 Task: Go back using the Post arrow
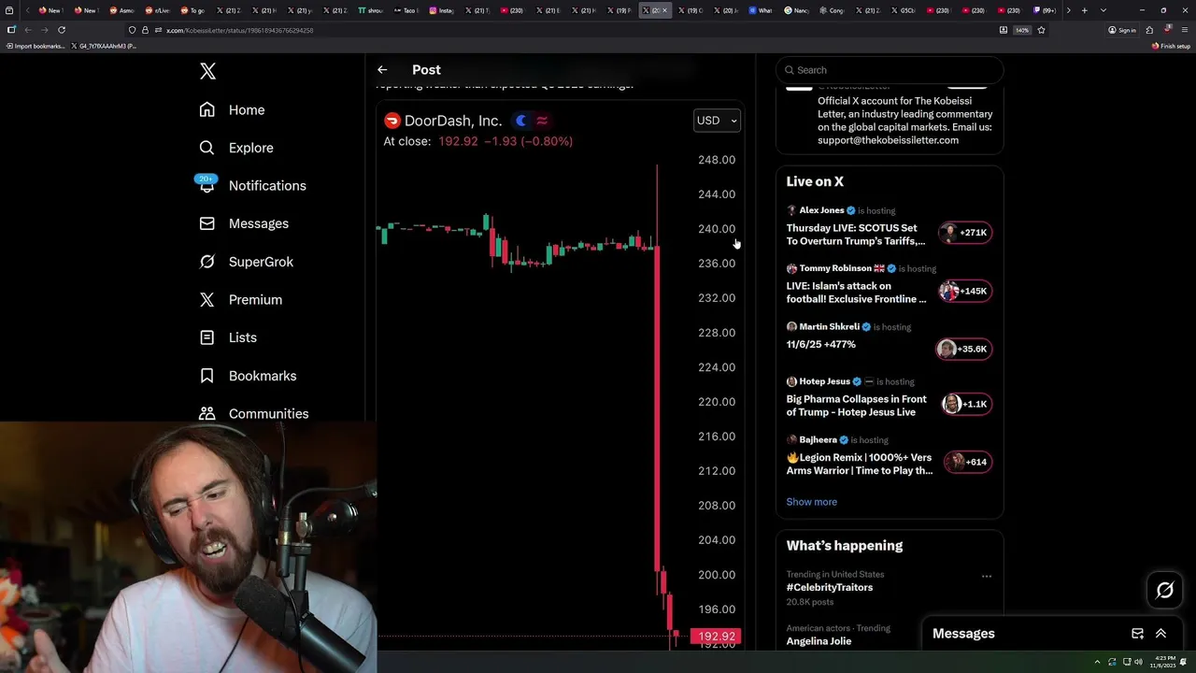point(382,69)
